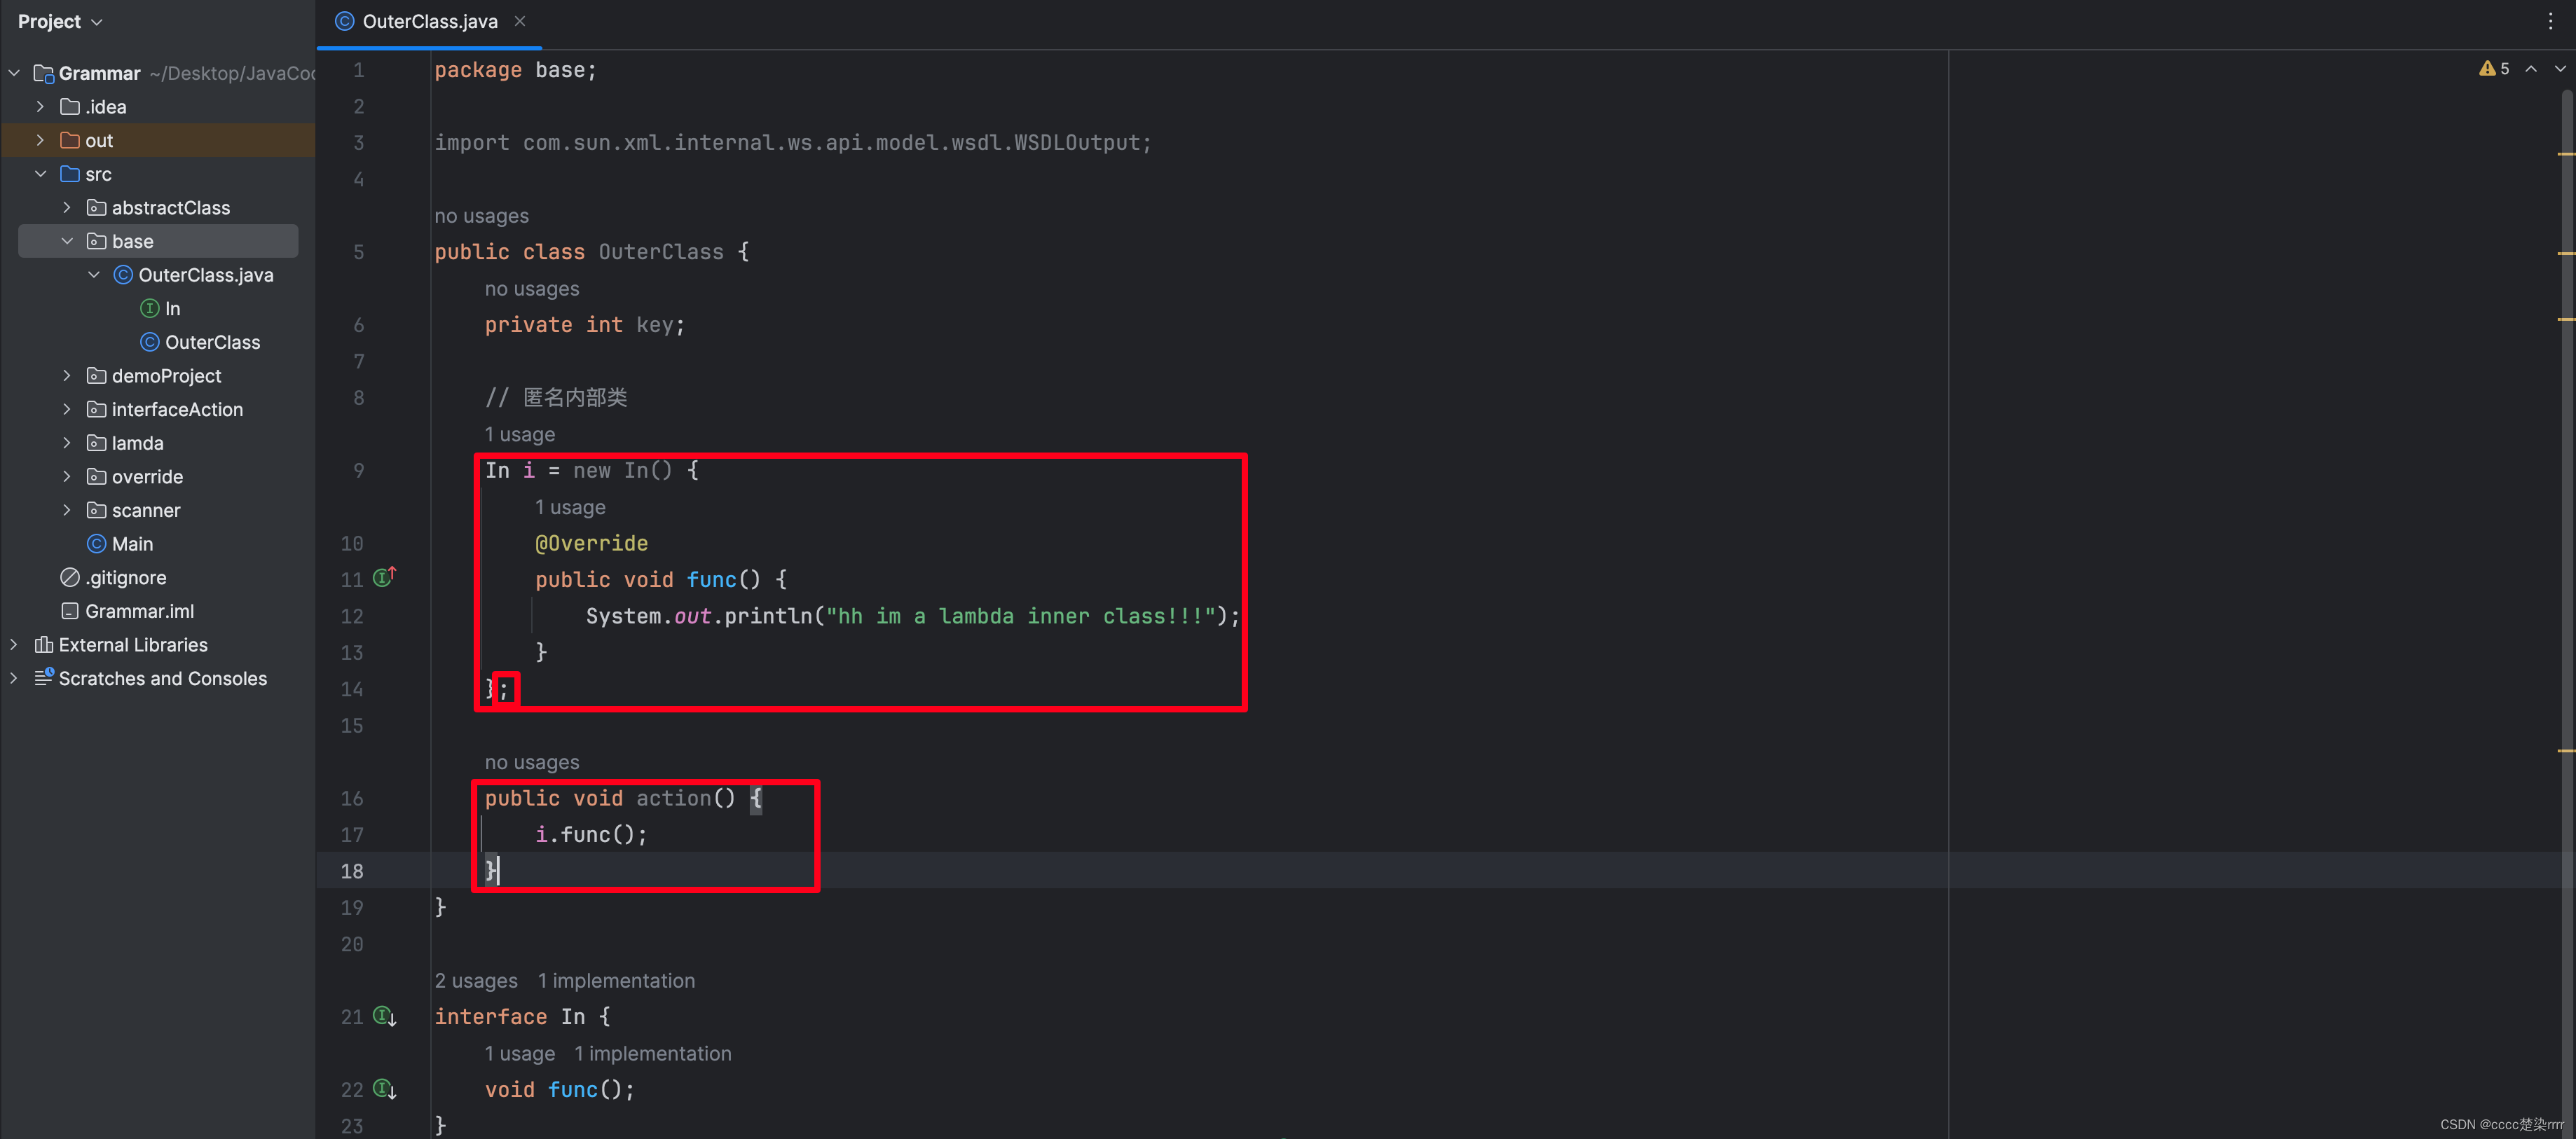Click the lamda package icon
Screen dimensions: 2576x1139
pyautogui.click(x=97, y=443)
